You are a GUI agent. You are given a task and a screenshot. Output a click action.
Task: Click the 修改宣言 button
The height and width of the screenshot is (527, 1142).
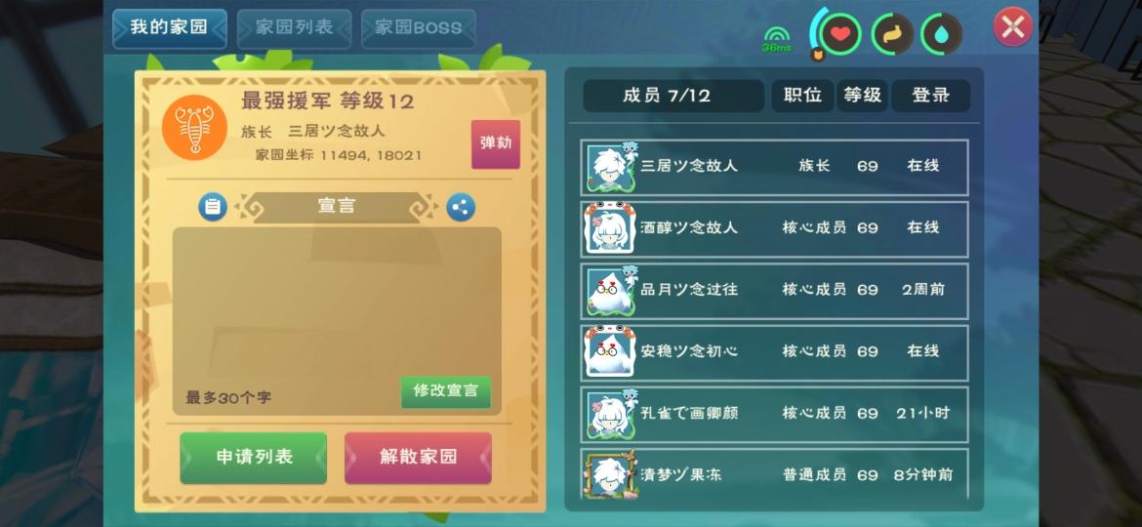point(446,391)
